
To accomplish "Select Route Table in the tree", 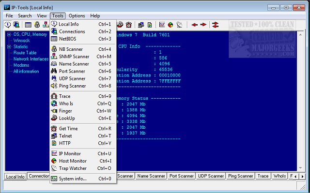I will click(25, 53).
